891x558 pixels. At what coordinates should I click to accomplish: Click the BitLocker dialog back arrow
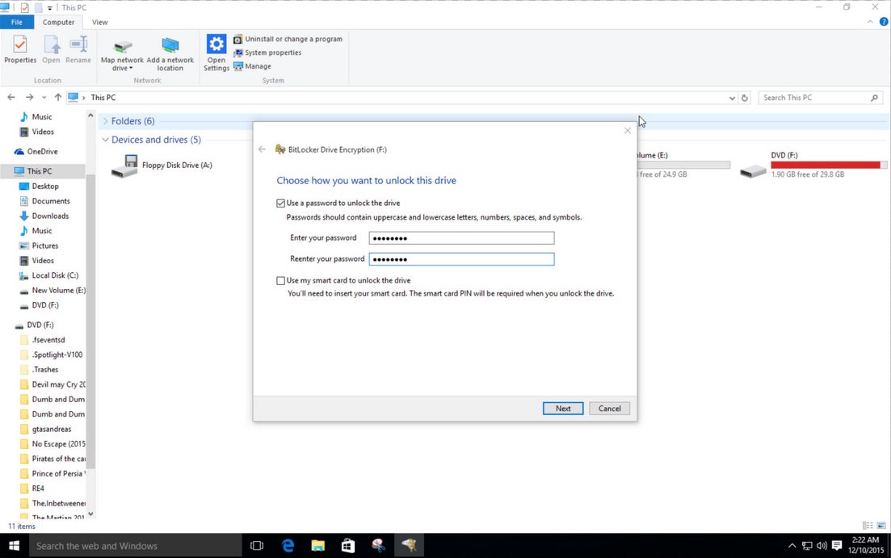(262, 149)
